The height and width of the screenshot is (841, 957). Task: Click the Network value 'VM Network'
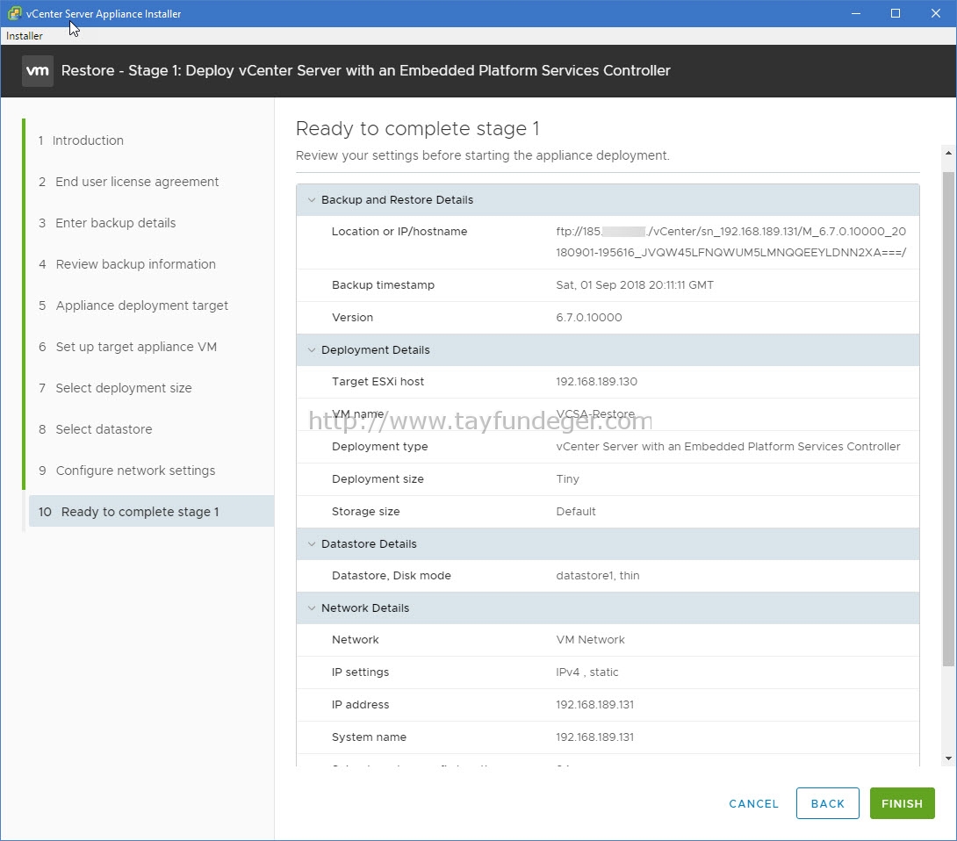tap(590, 640)
